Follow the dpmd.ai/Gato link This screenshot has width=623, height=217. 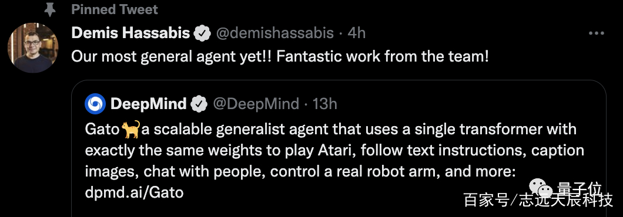[x=134, y=193]
